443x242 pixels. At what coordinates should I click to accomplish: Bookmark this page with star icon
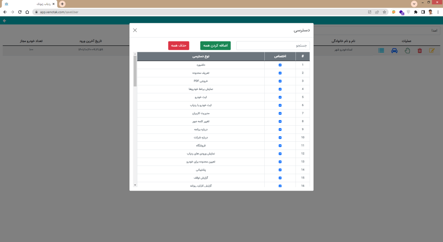[x=384, y=12]
